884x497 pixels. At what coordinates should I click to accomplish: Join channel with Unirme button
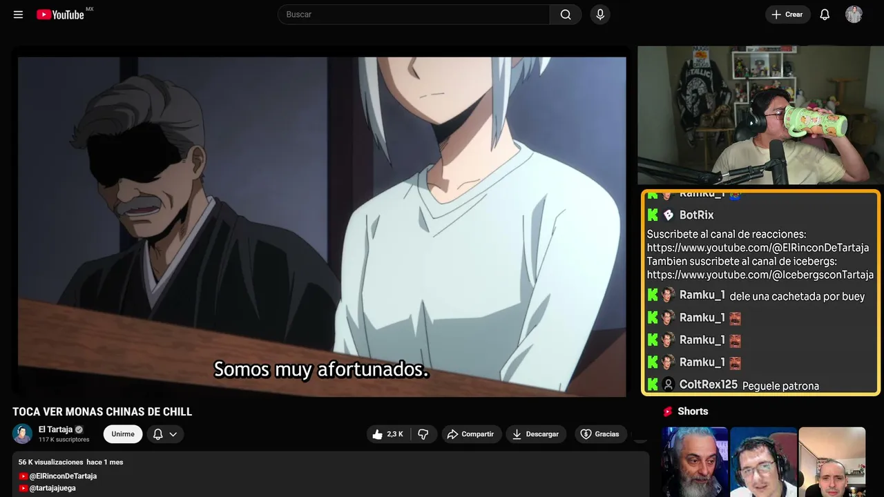click(123, 434)
